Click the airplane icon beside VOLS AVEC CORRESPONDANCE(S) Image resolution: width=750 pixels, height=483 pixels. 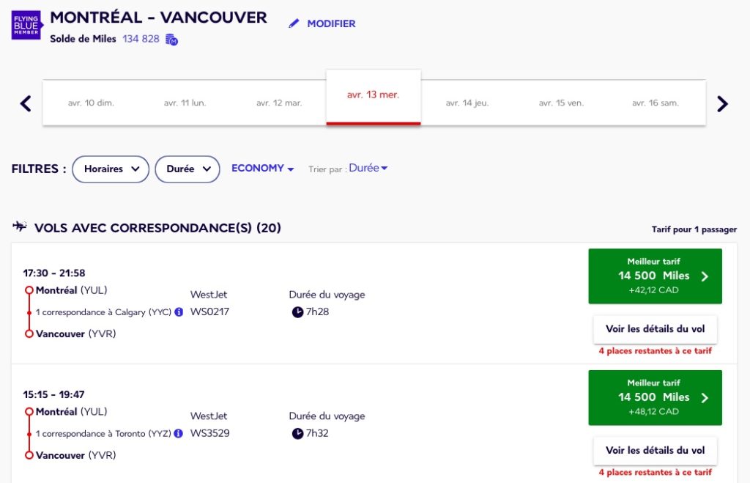tap(19, 227)
